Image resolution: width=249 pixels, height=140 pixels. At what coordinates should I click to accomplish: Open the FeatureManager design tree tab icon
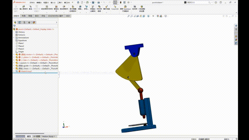[x=15, y=22]
